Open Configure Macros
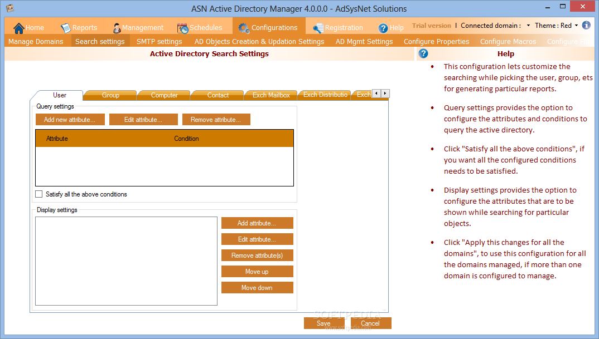Viewport: 599px width, 339px height. tap(508, 41)
